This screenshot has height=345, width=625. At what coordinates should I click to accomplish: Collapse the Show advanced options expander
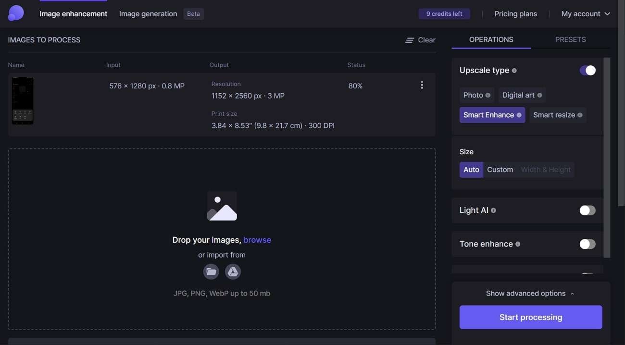coord(530,293)
